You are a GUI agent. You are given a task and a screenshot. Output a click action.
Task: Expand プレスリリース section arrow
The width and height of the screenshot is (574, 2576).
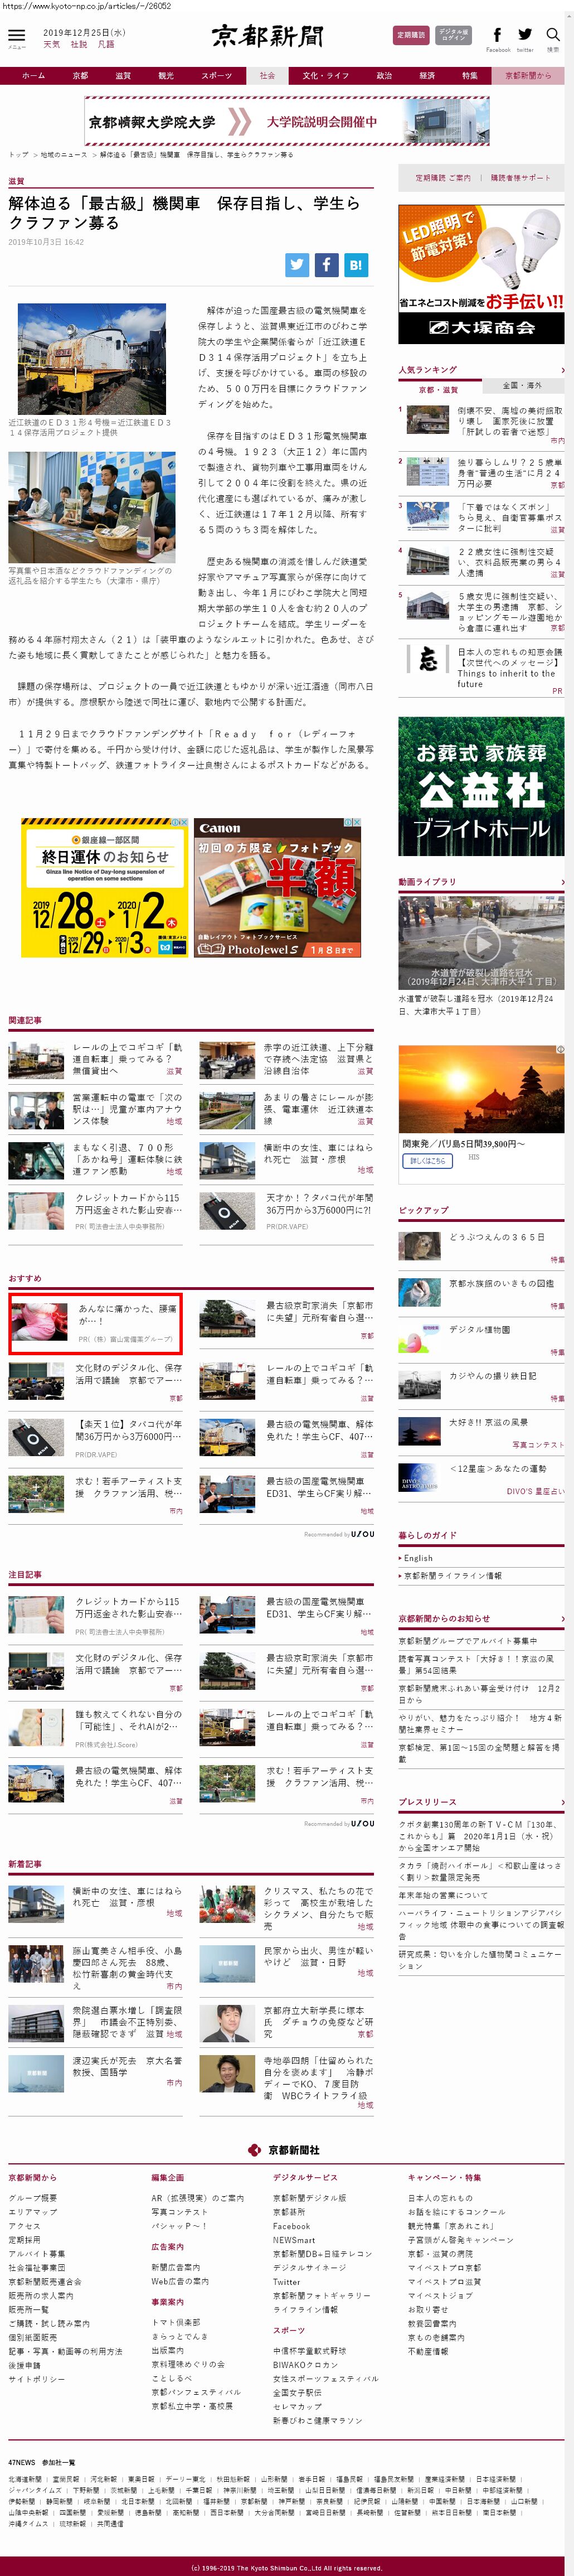point(561,1802)
